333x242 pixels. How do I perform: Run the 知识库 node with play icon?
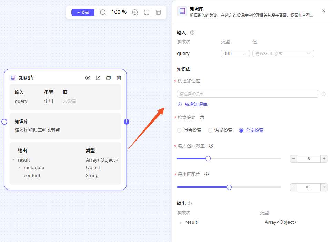[88, 78]
